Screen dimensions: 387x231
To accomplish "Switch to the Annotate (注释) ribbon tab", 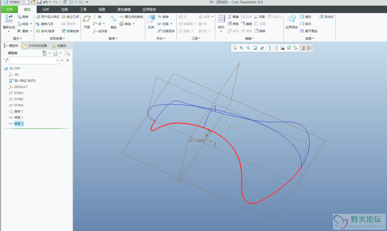I will (65, 9).
